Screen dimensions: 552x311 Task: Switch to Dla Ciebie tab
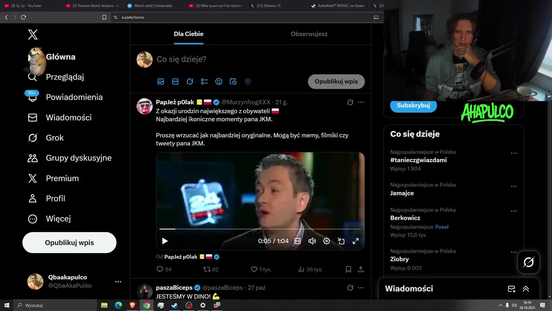pos(188,34)
